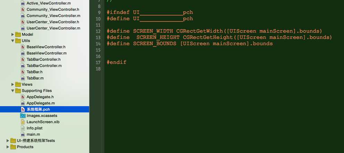Screen dimensions: 344x153
Task: Click the Images.xcassets asset catalog icon
Action: (x=23, y=116)
